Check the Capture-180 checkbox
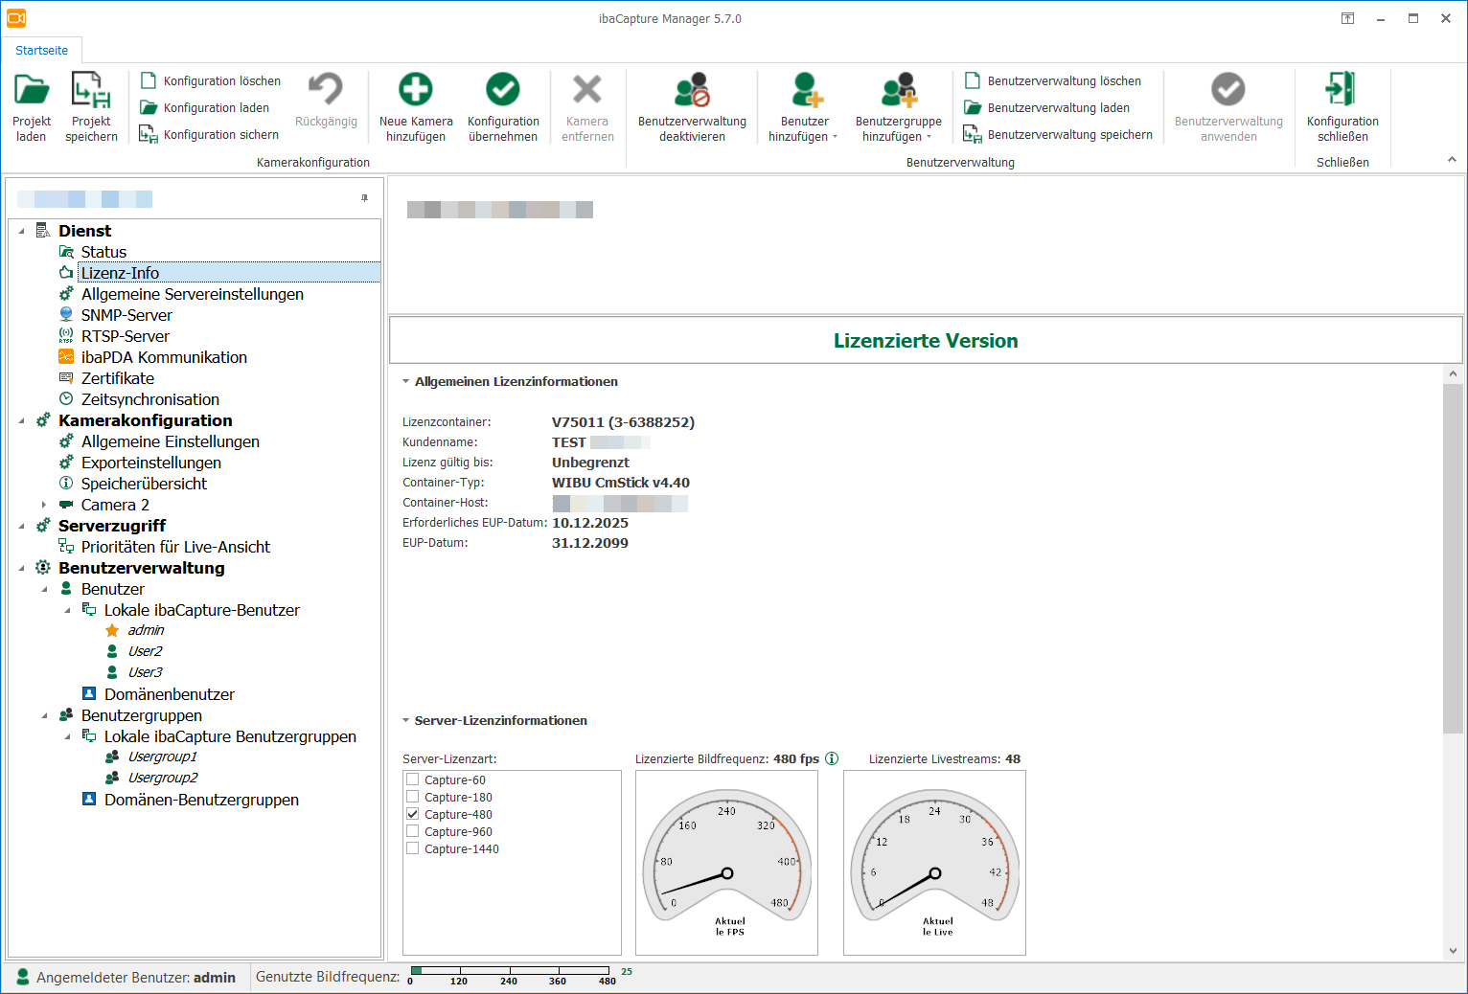The height and width of the screenshot is (994, 1468). pyautogui.click(x=413, y=797)
